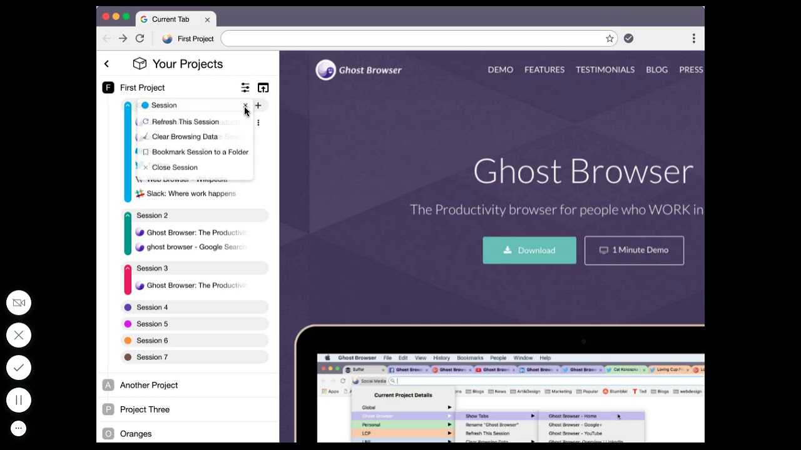
Task: Open the three-dot tab options menu
Action: pos(258,122)
